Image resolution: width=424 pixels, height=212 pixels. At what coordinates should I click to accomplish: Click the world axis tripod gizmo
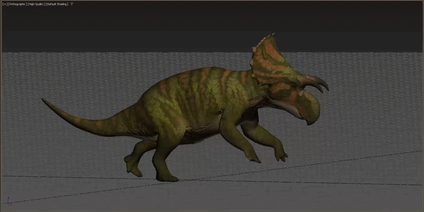(9, 201)
